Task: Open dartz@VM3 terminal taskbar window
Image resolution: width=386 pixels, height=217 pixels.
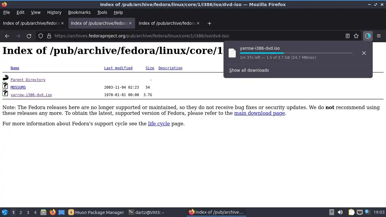Action: (147, 212)
